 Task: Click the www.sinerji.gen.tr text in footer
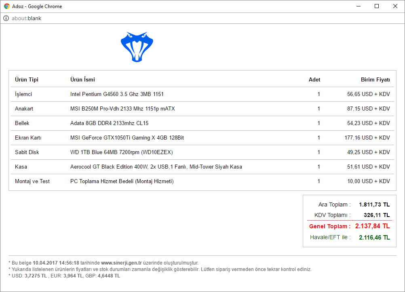121,263
